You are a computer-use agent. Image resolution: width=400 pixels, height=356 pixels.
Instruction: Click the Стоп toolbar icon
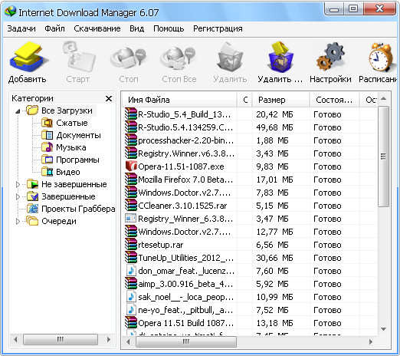128,58
